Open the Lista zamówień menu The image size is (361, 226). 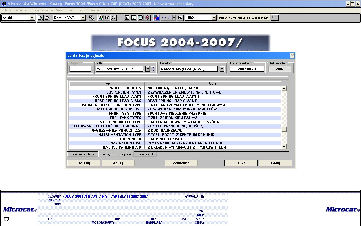point(43,10)
